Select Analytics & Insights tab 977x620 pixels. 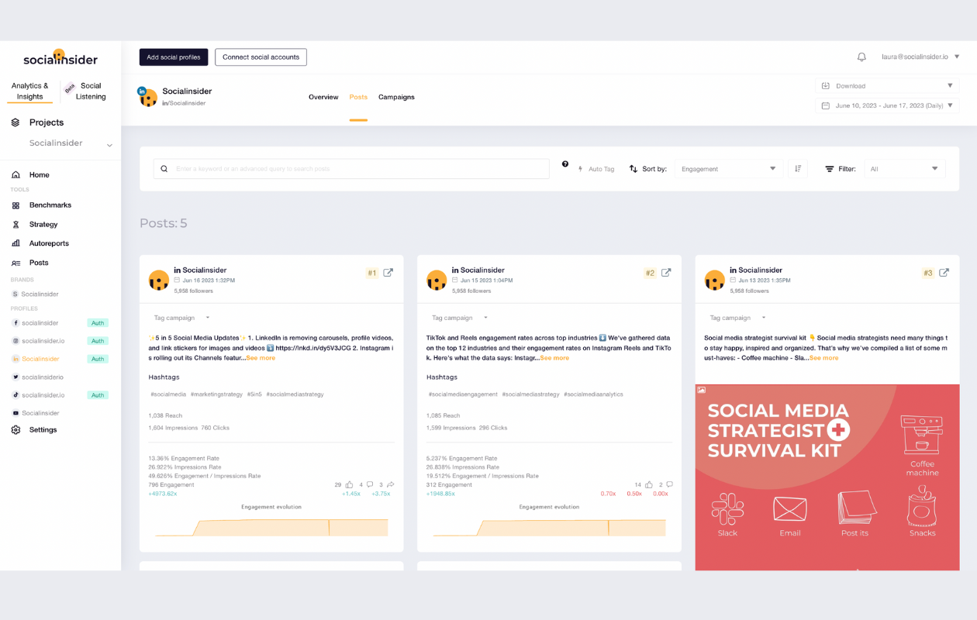pyautogui.click(x=30, y=91)
